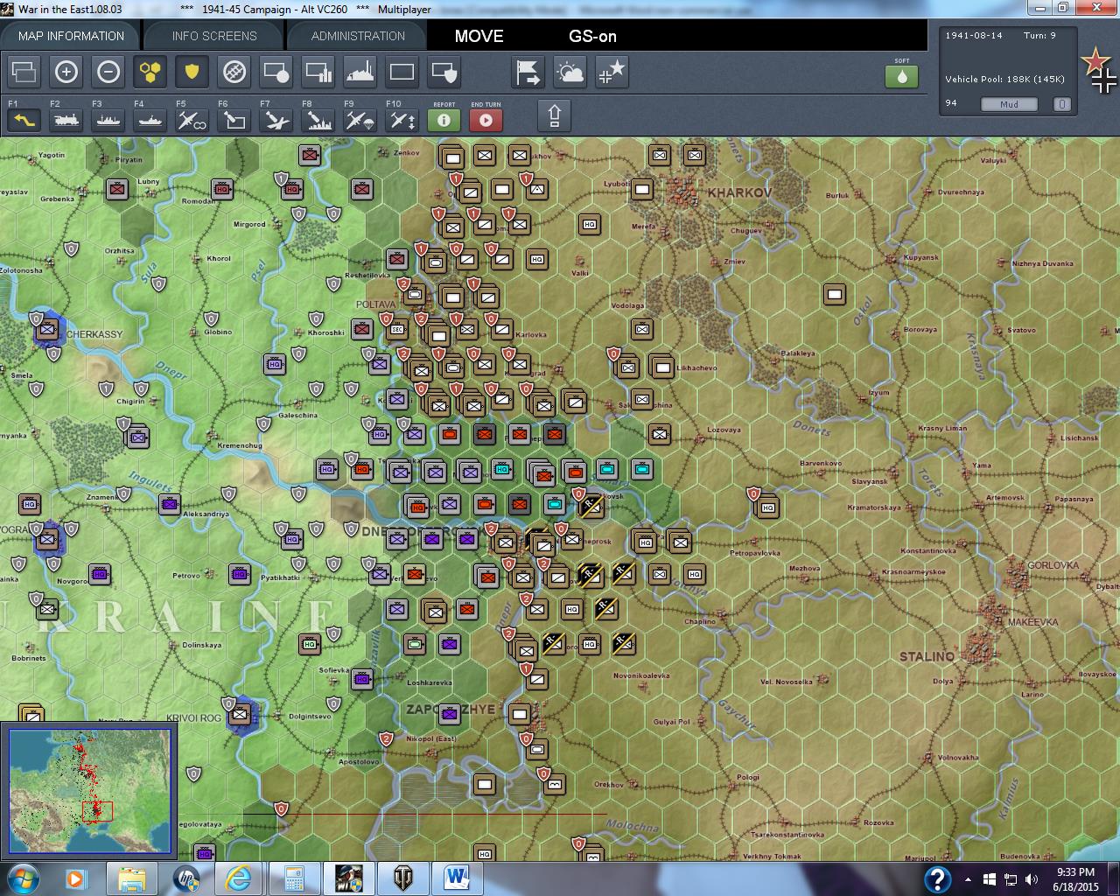1120x896 pixels.
Task: Select the lone Soviet unit west of Oskol river
Action: [x=835, y=295]
